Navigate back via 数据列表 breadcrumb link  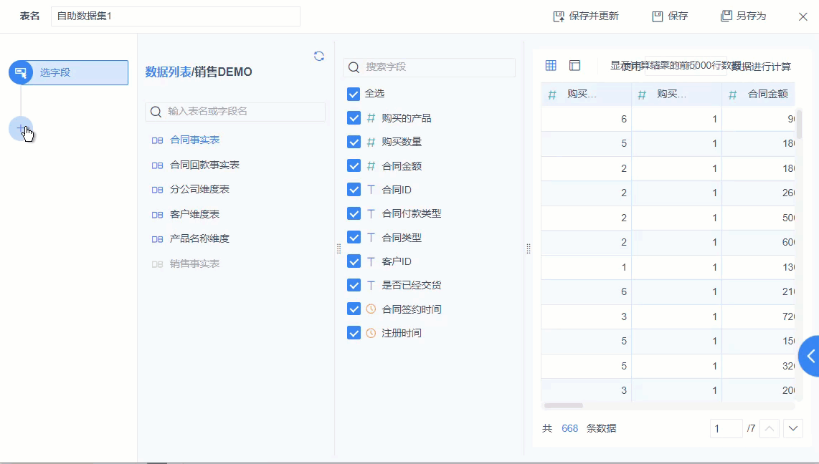tap(169, 72)
